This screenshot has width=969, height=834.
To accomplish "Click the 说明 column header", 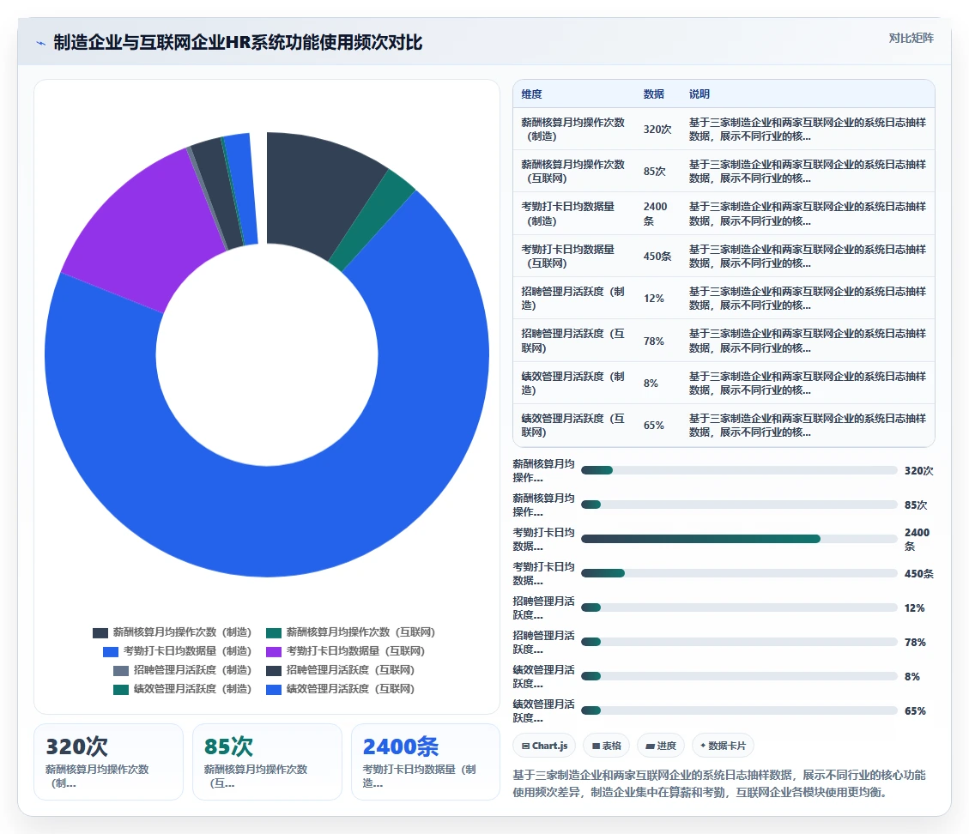I will [699, 94].
